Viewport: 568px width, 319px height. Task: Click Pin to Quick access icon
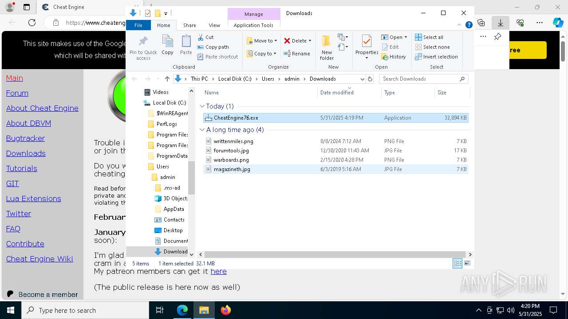[143, 48]
